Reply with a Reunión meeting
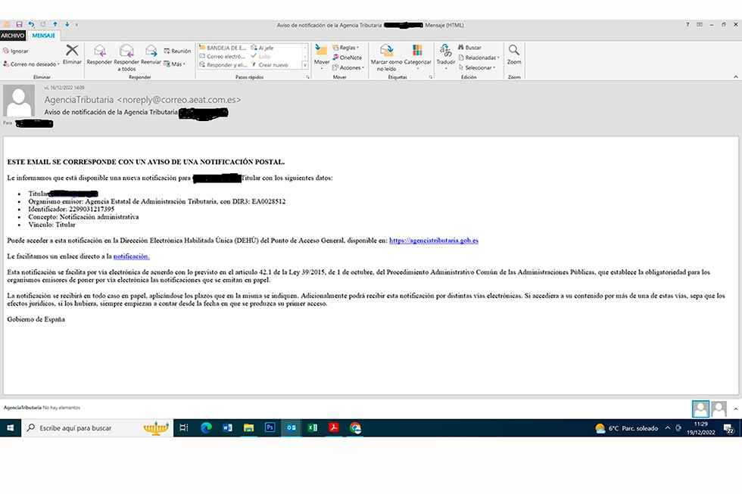The image size is (742, 494). coord(177,51)
